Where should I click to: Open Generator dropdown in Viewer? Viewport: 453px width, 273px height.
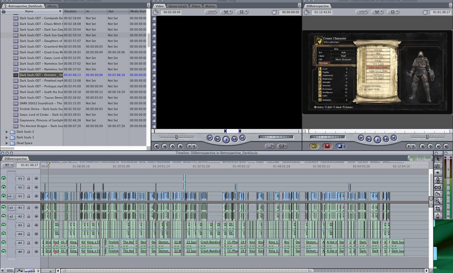coord(282,146)
